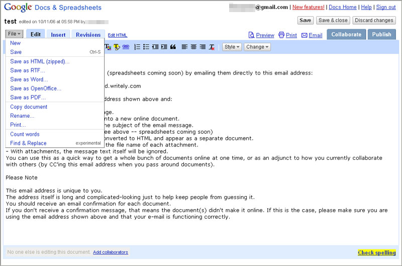The height and width of the screenshot is (266, 402).
Task: Open the Publish tab
Action: pyautogui.click(x=381, y=34)
